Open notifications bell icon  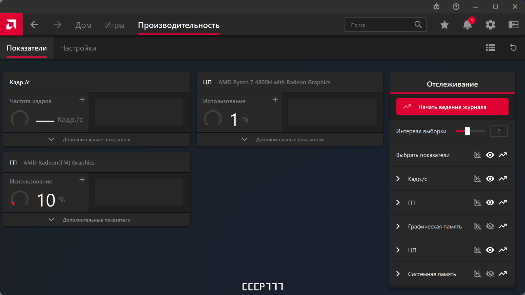coord(467,25)
